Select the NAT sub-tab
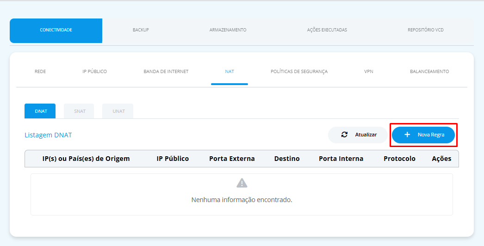 pos(230,72)
